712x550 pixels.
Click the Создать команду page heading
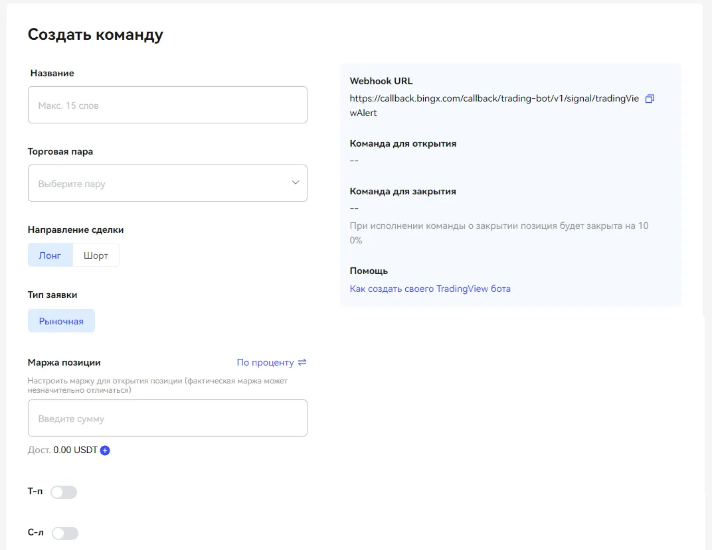point(95,34)
